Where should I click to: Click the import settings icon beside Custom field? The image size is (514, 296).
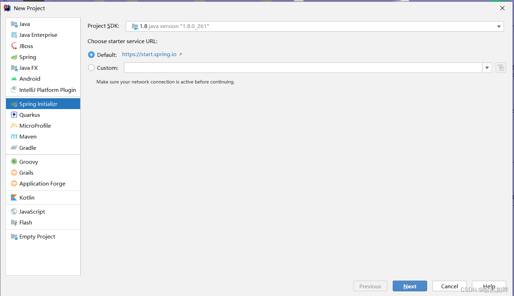tap(501, 67)
